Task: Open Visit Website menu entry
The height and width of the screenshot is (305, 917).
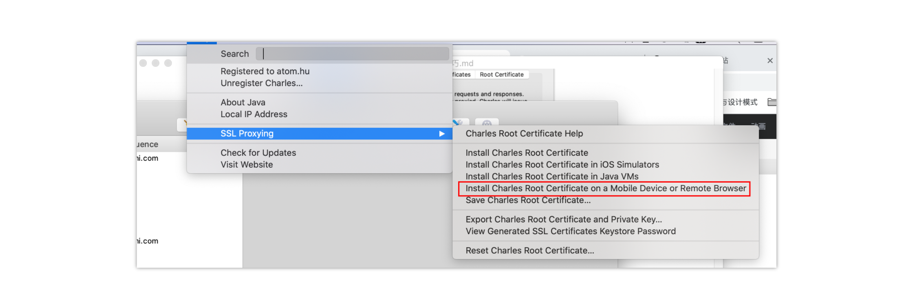Action: 247,165
